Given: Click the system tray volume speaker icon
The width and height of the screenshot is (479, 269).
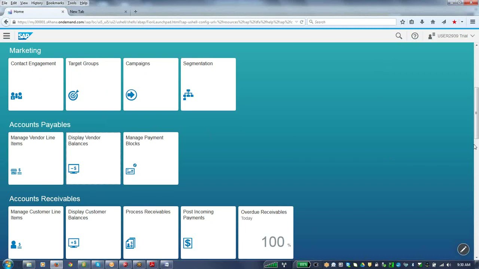Looking at the screenshot, I should [449, 265].
